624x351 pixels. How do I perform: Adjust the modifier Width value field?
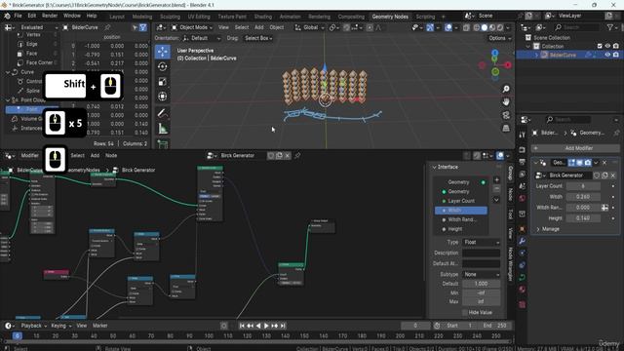point(583,197)
